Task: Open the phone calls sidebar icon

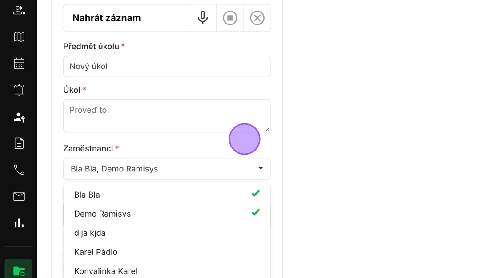Action: click(19, 170)
